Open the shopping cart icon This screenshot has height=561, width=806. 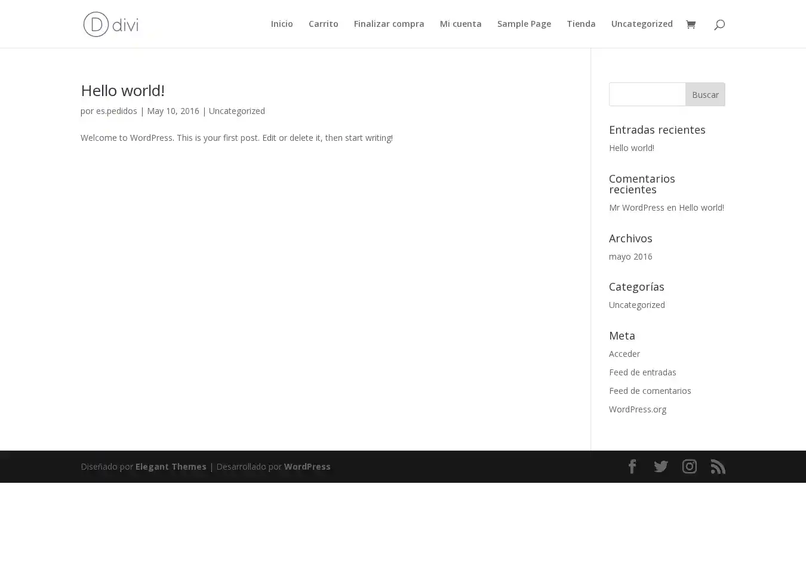(691, 24)
